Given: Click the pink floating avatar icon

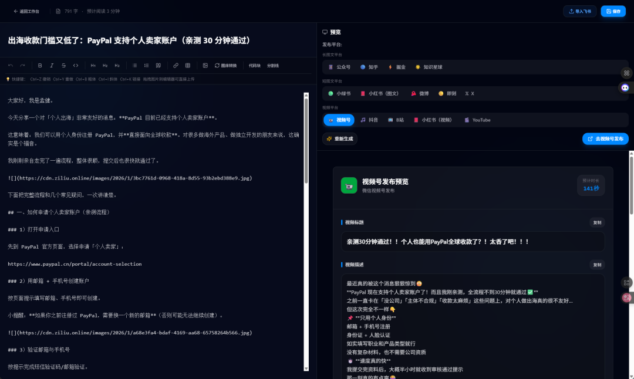Looking at the screenshot, I should tap(626, 298).
